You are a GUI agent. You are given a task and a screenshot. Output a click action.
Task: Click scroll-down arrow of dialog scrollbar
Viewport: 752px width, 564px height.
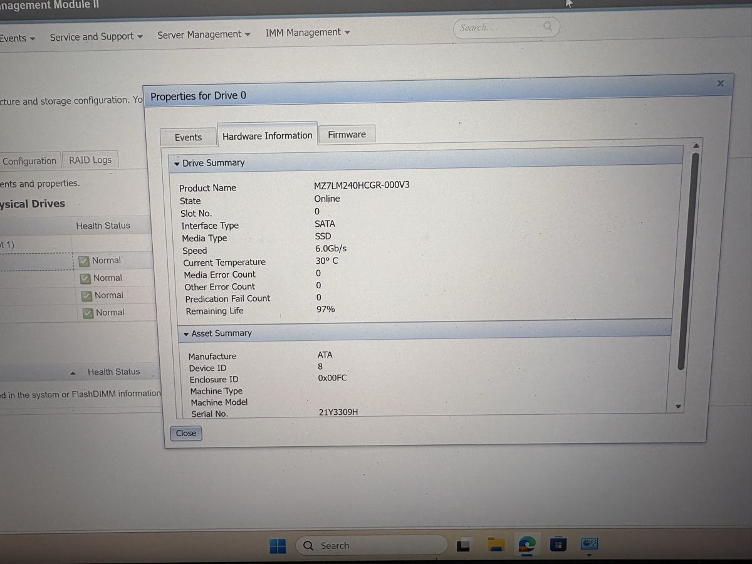point(677,407)
